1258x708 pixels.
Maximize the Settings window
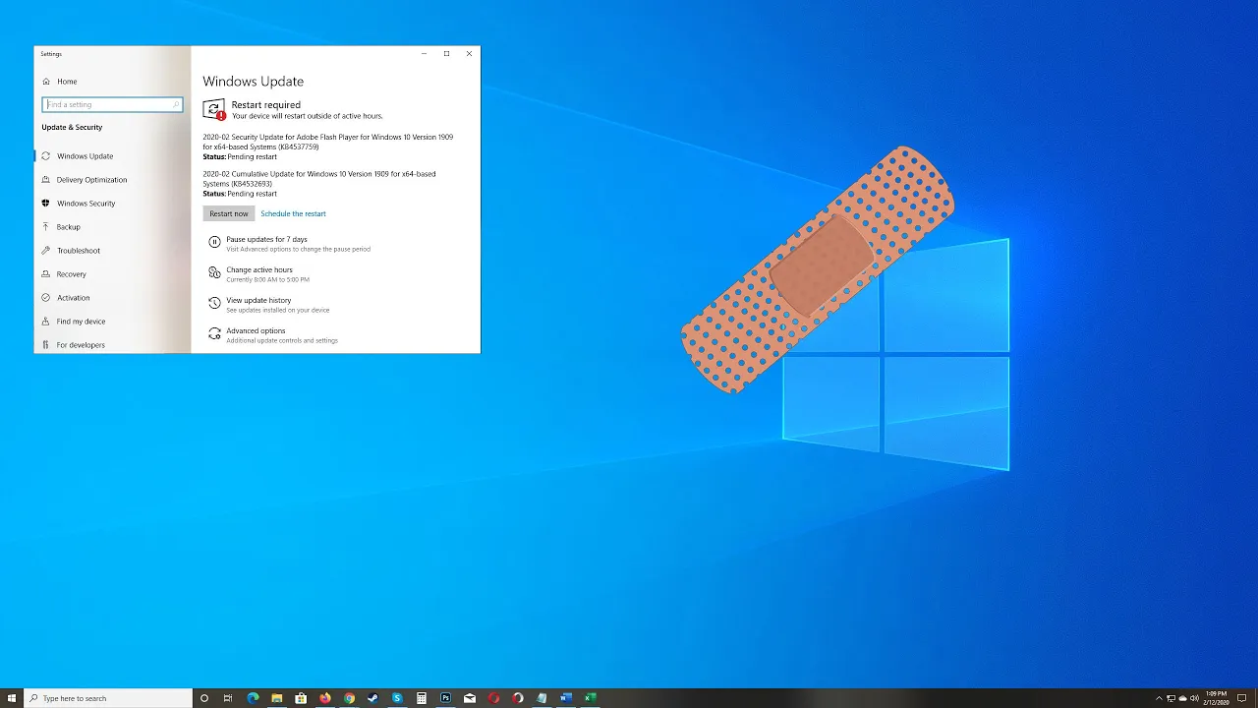(446, 54)
